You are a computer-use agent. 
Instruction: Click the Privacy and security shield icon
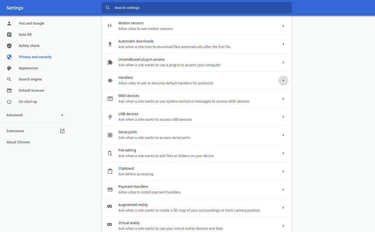click(x=9, y=57)
